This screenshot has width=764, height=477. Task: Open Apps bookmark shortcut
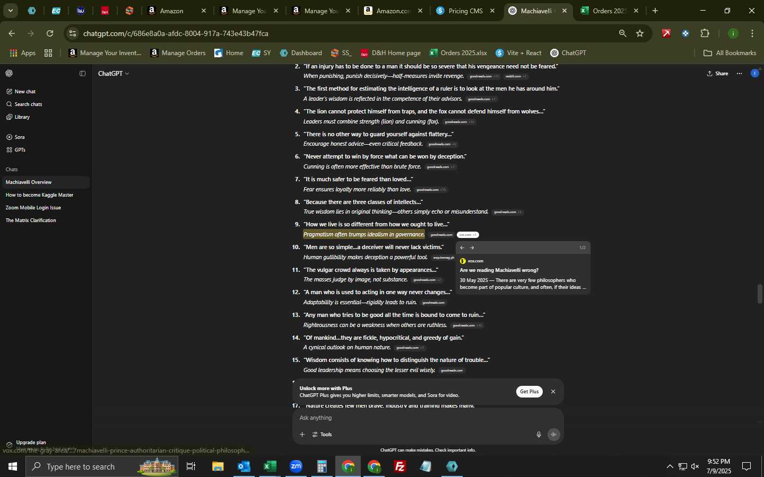[23, 53]
